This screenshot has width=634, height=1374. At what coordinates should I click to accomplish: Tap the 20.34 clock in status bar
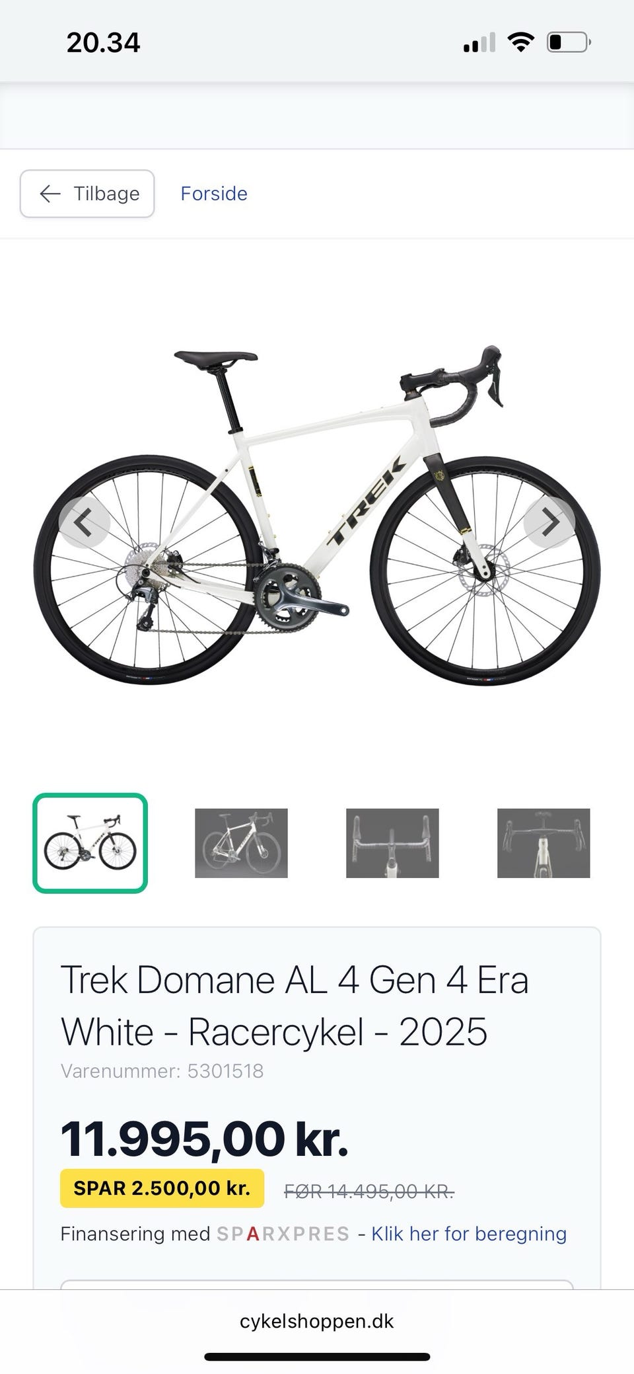click(103, 43)
